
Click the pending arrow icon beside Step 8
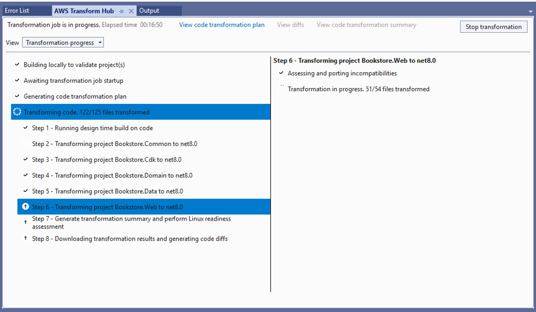[25, 238]
